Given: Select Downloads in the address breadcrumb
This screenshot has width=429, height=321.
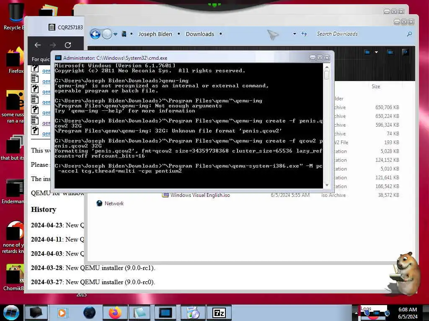Looking at the screenshot, I should click(200, 34).
